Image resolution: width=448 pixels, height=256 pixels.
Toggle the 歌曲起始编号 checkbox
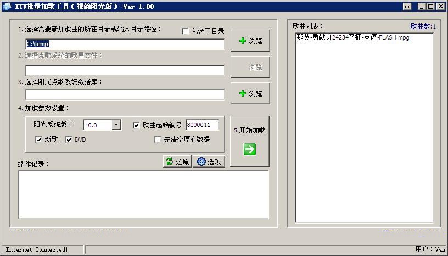coord(136,125)
